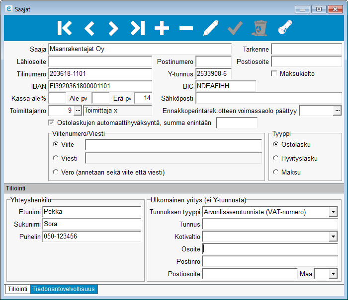348x300 pixels.
Task: Click the Kassa-ale% field
Action: point(57,98)
